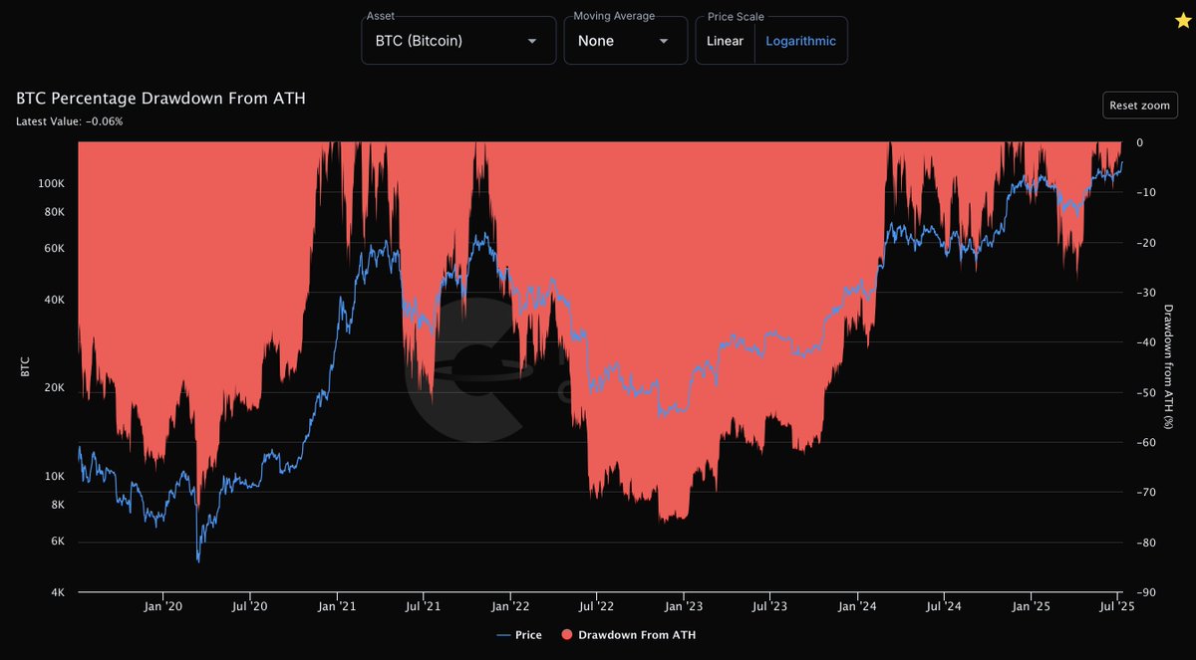The width and height of the screenshot is (1196, 660).
Task: Click the Jul '22 x-axis label
Action: (596, 605)
